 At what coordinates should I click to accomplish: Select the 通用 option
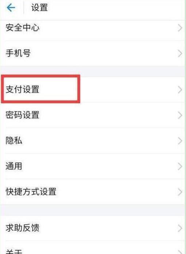(92, 166)
